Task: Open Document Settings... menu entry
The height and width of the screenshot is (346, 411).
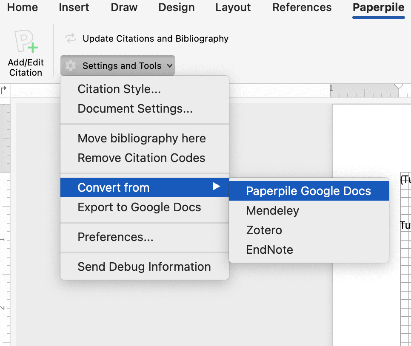Action: [x=135, y=109]
